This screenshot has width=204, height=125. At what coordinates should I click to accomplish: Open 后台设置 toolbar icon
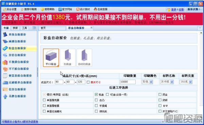pos(5,10)
